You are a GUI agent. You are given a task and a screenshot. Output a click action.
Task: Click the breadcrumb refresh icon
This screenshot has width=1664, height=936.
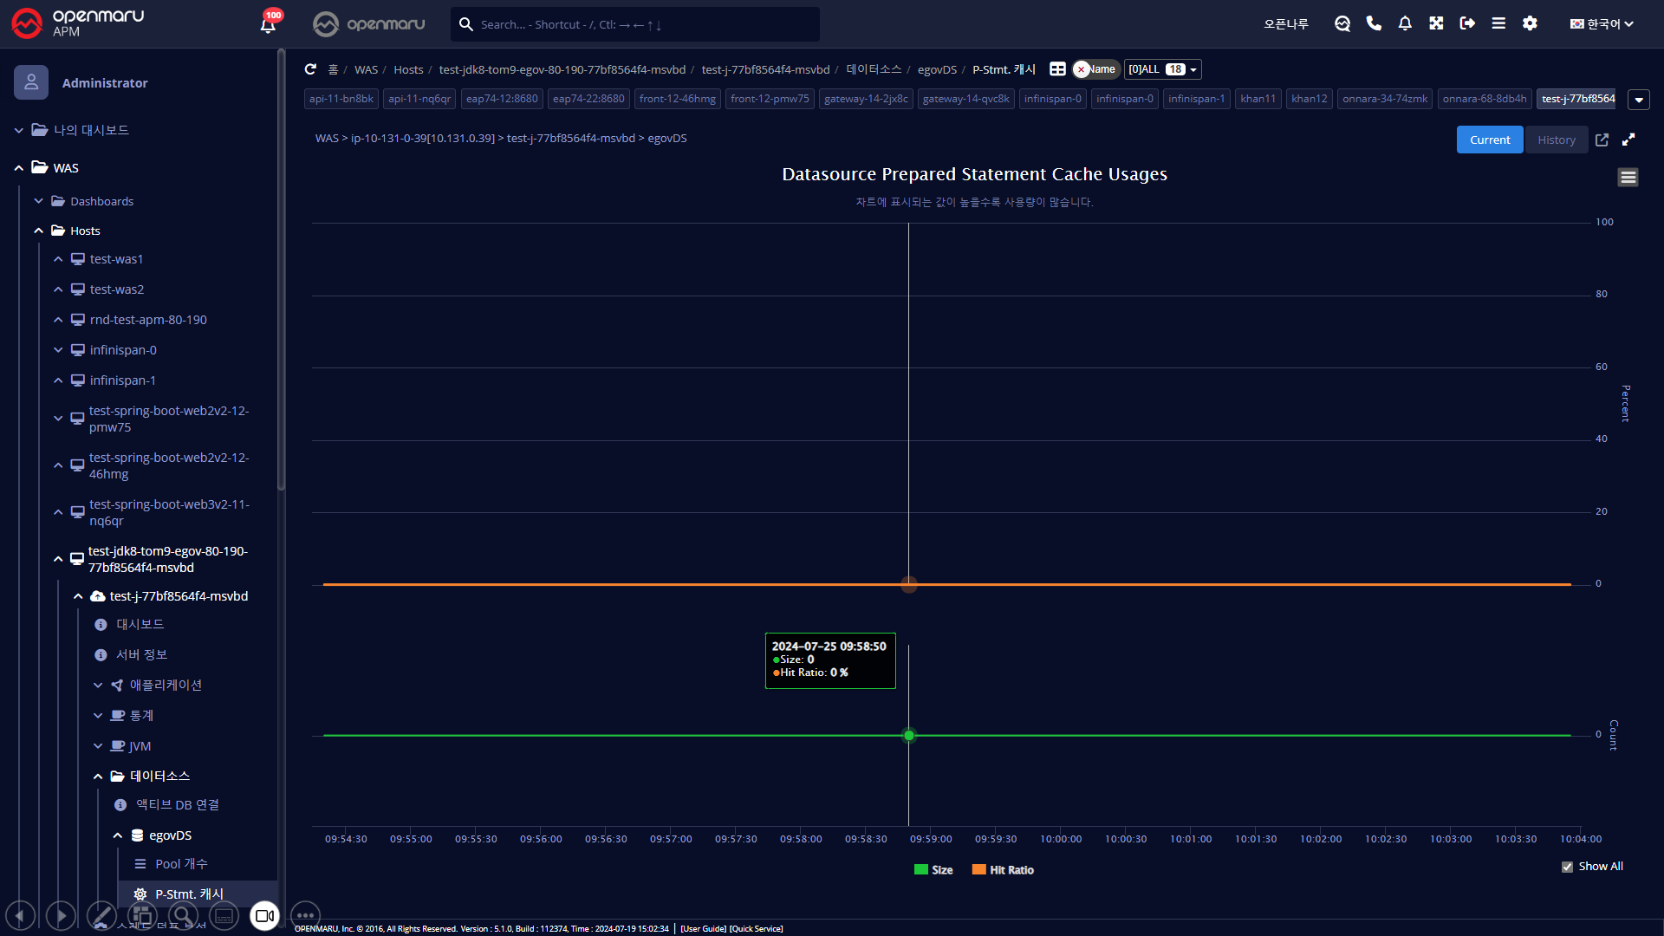coord(310,69)
